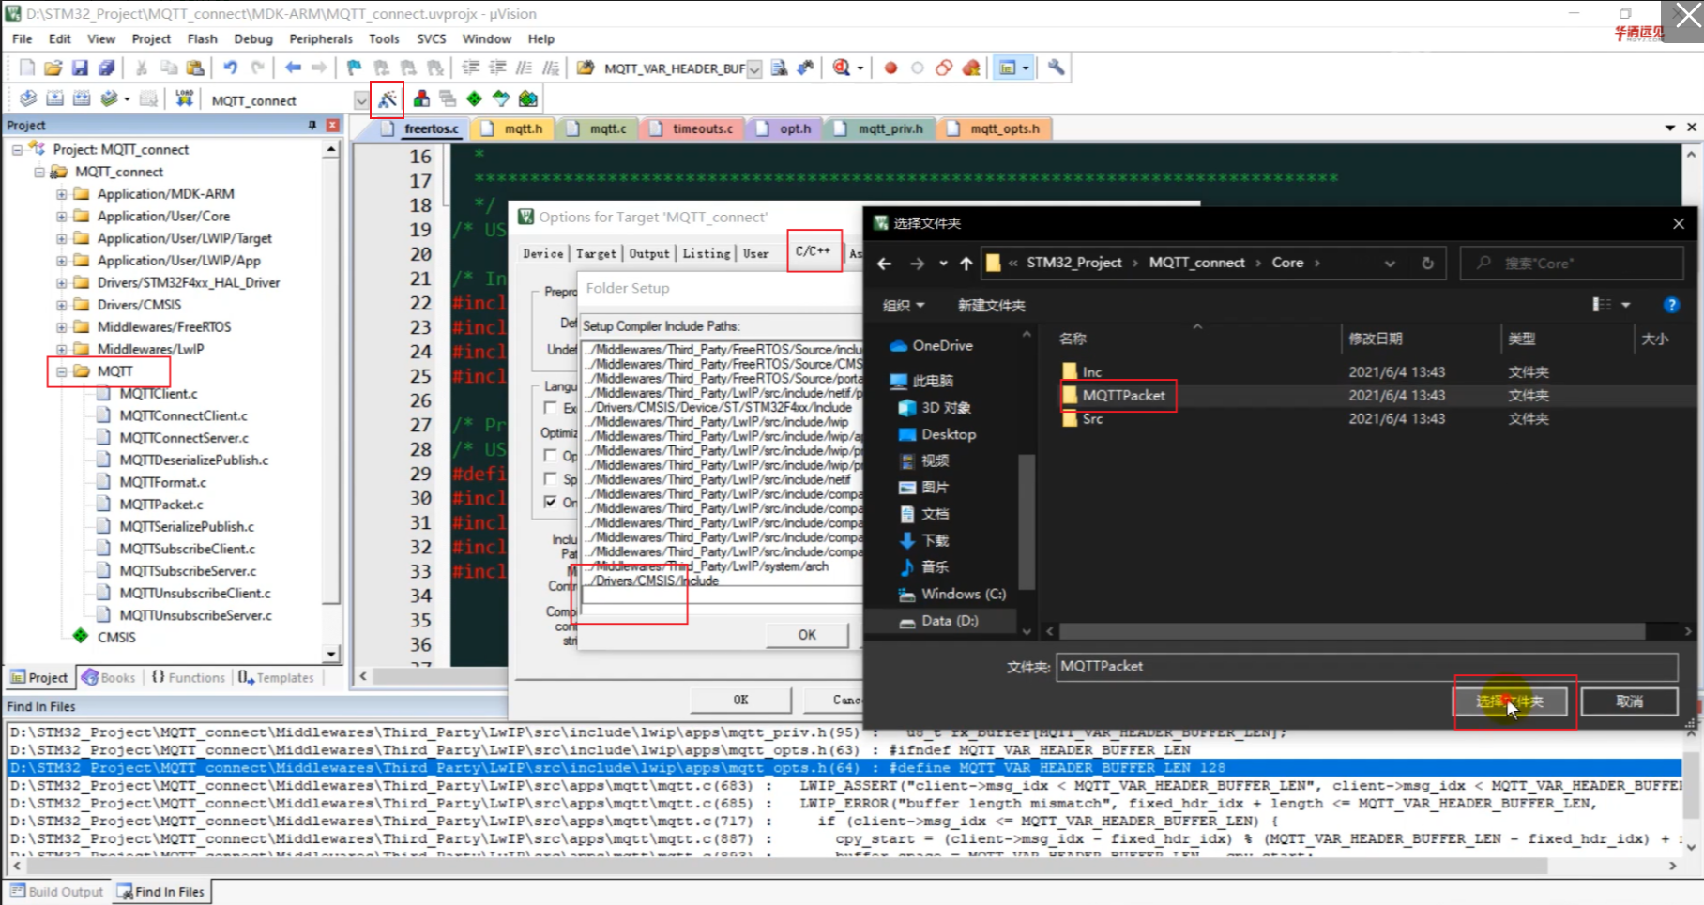Open the MQTT_connect target dropdown
Image resolution: width=1704 pixels, height=905 pixels.
point(360,100)
